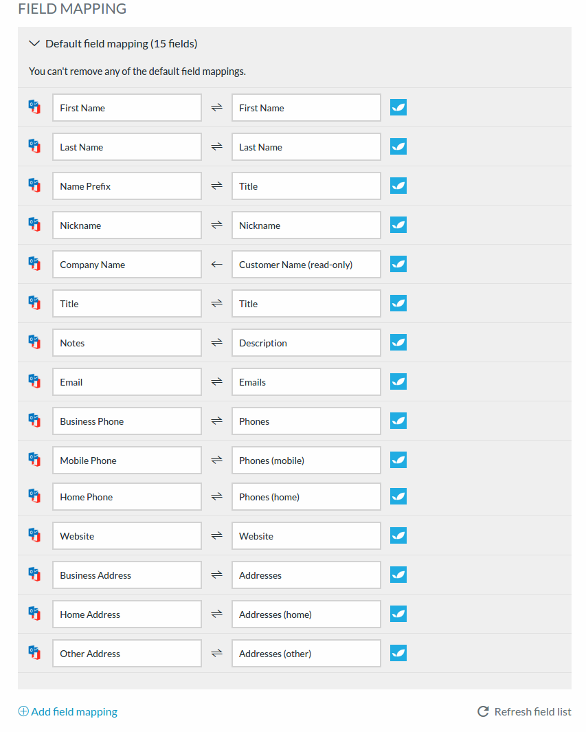Click Outlook icon beside Notes row

pos(34,342)
